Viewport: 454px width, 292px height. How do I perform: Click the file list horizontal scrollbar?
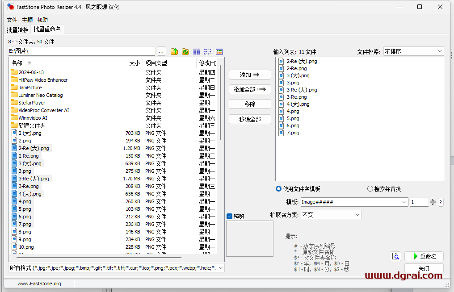[x=99, y=258]
